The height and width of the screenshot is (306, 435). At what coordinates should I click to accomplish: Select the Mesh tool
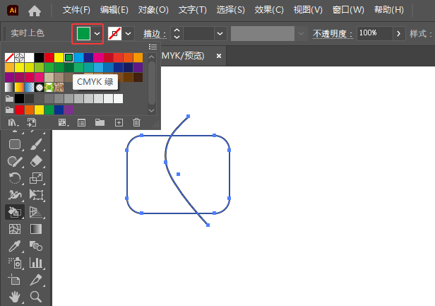pos(15,229)
